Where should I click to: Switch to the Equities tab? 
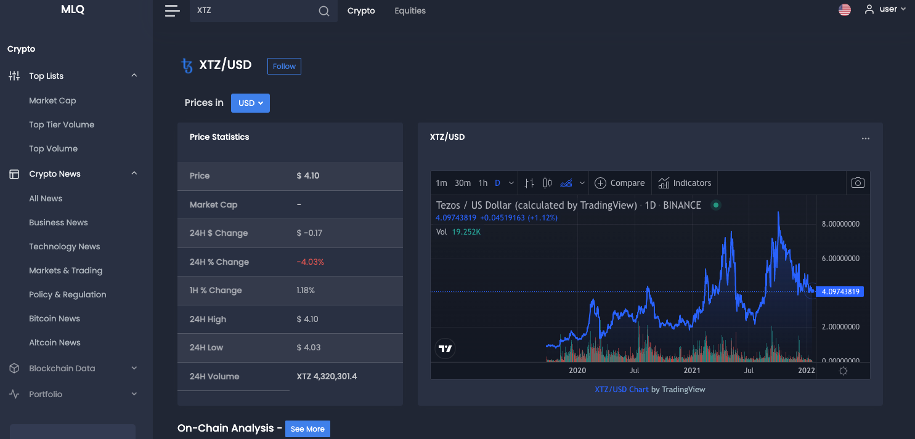pos(410,10)
